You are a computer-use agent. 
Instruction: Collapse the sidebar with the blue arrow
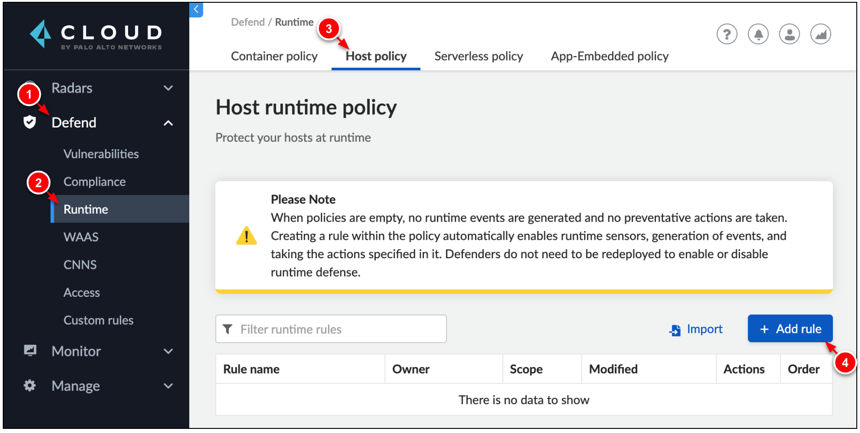pyautogui.click(x=196, y=10)
